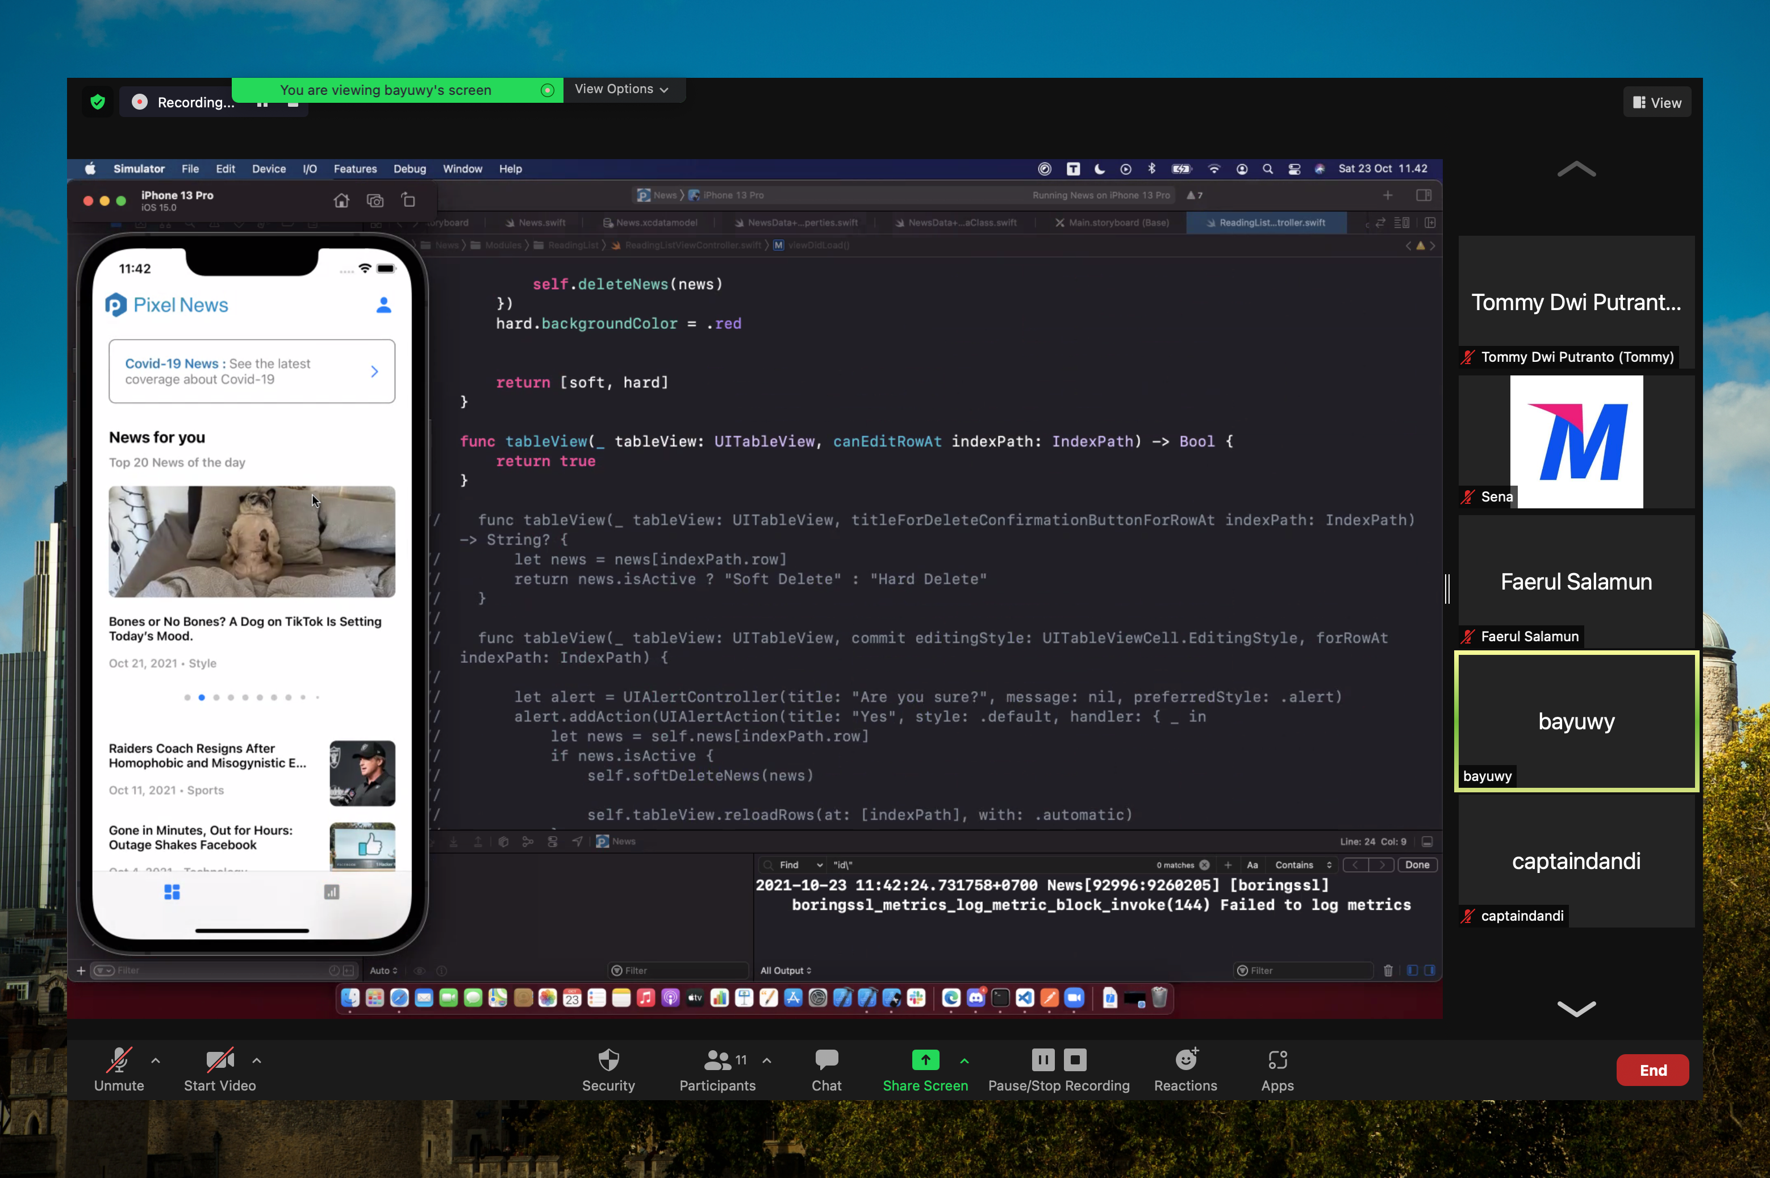Click simulate location arrow icon
Viewport: 1770px width, 1178px height.
pyautogui.click(x=577, y=841)
